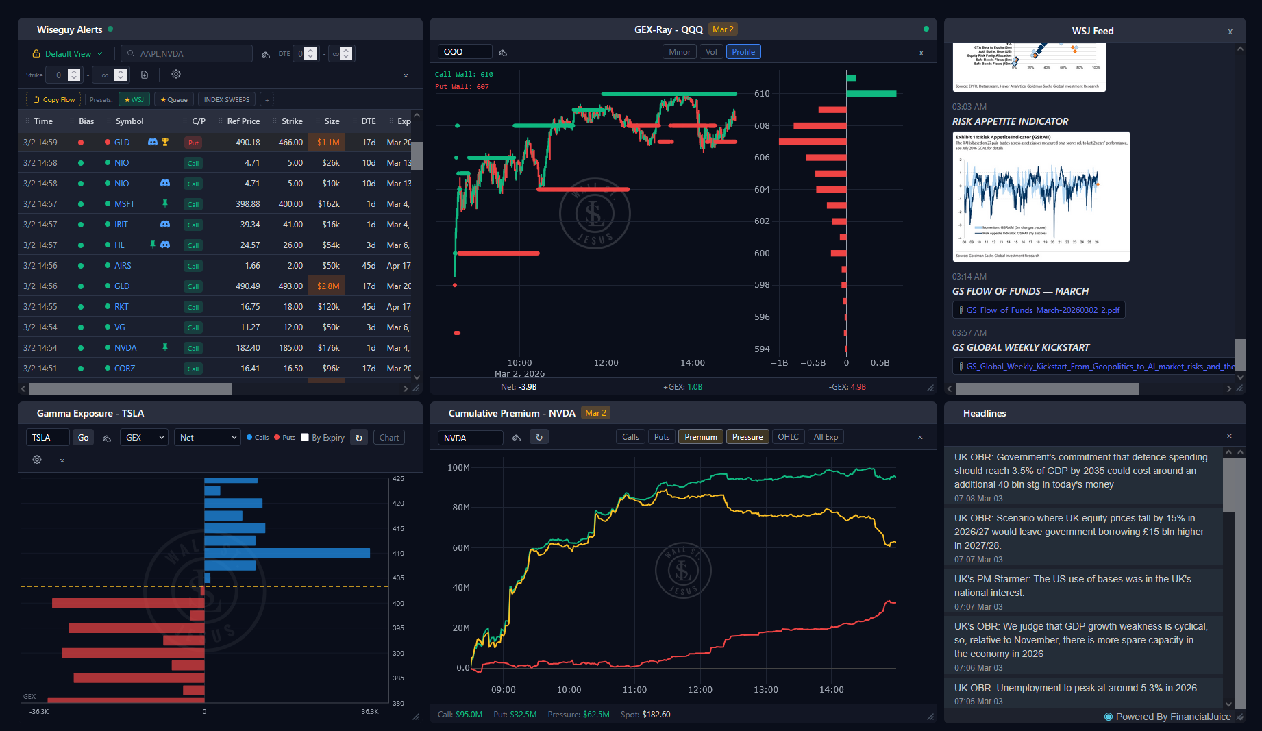The image size is (1262, 731).
Task: Click Discord icon in NIO $10k row
Action: point(165,183)
